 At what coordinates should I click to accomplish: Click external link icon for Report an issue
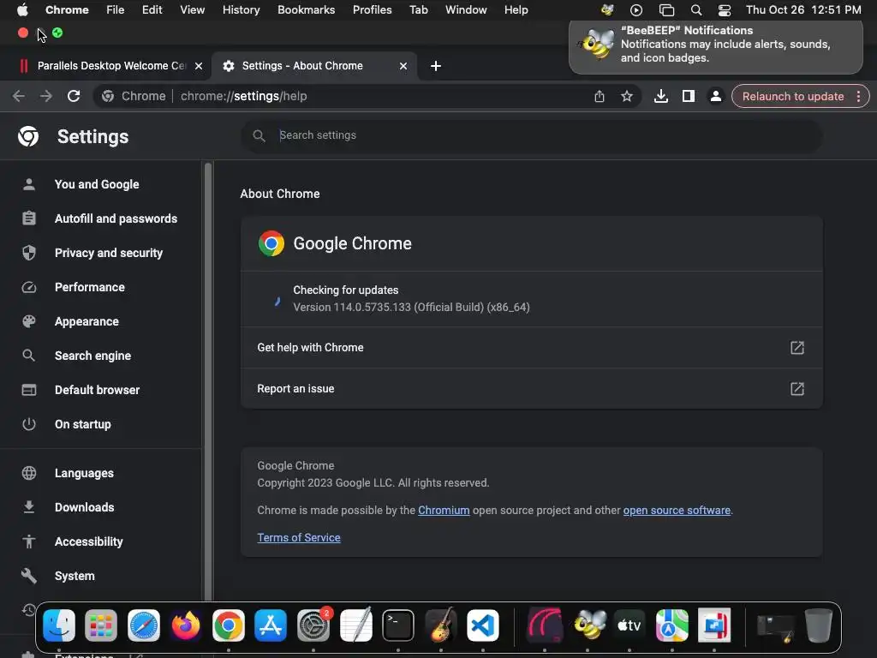pyautogui.click(x=797, y=389)
